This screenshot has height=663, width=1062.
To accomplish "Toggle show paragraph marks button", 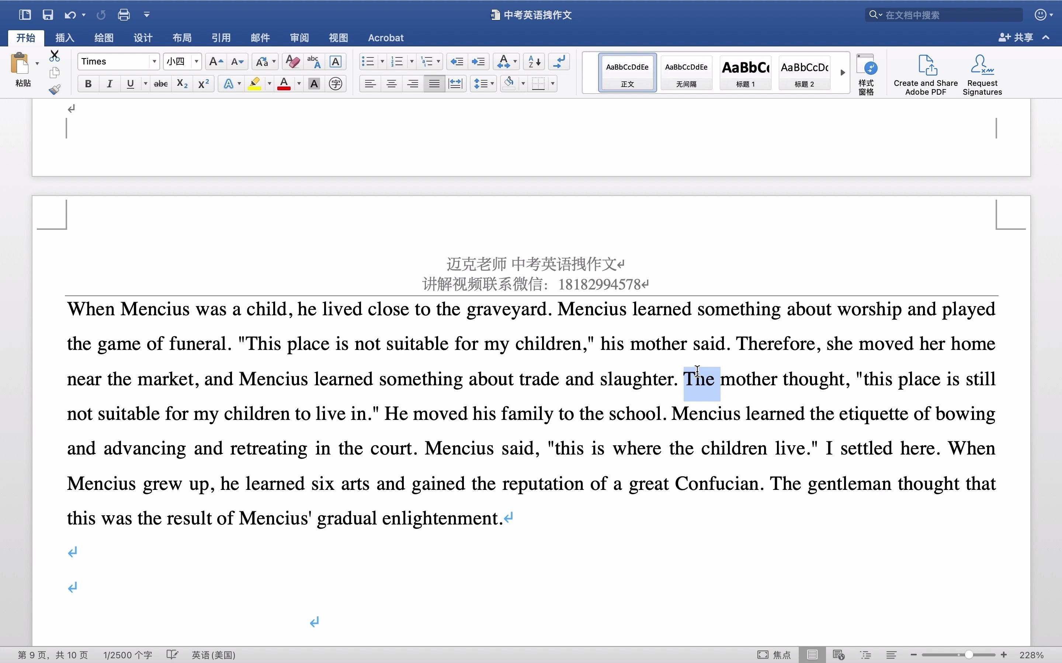I will point(559,62).
